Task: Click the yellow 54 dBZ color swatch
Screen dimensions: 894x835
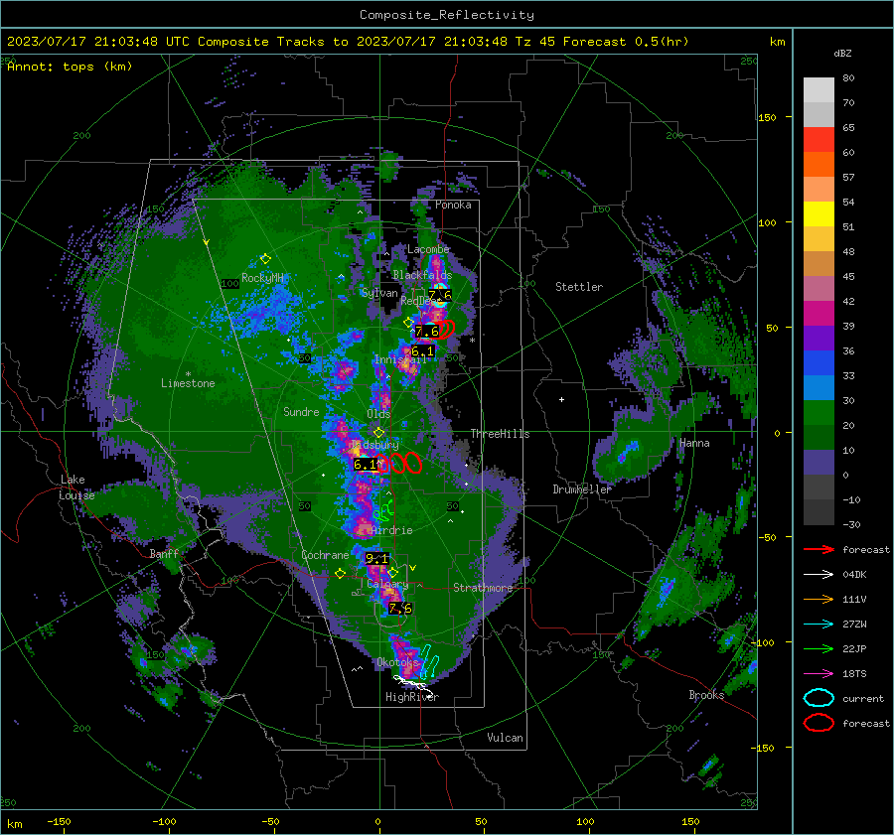Action: pyautogui.click(x=819, y=213)
